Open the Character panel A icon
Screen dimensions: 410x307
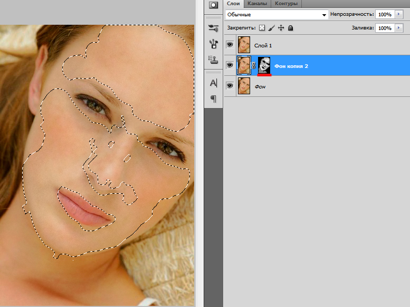pyautogui.click(x=213, y=83)
